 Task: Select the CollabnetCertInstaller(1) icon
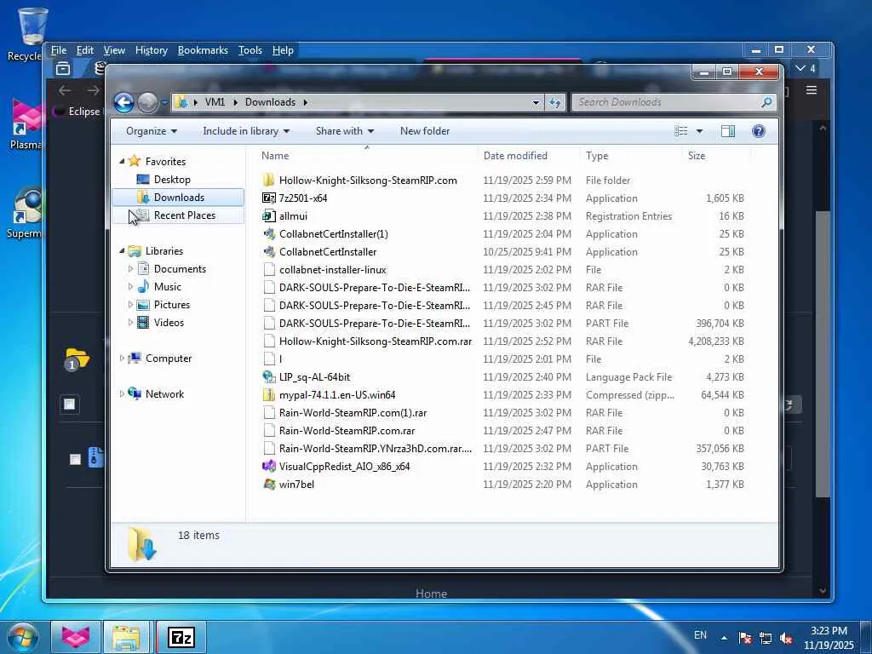click(x=268, y=234)
